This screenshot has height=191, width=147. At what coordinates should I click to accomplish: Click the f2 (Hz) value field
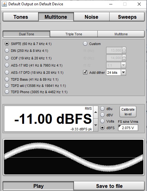coord(114,58)
